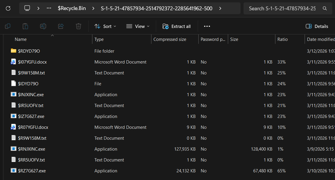
Task: Click the Rename icon in toolbar
Action: click(x=43, y=26)
